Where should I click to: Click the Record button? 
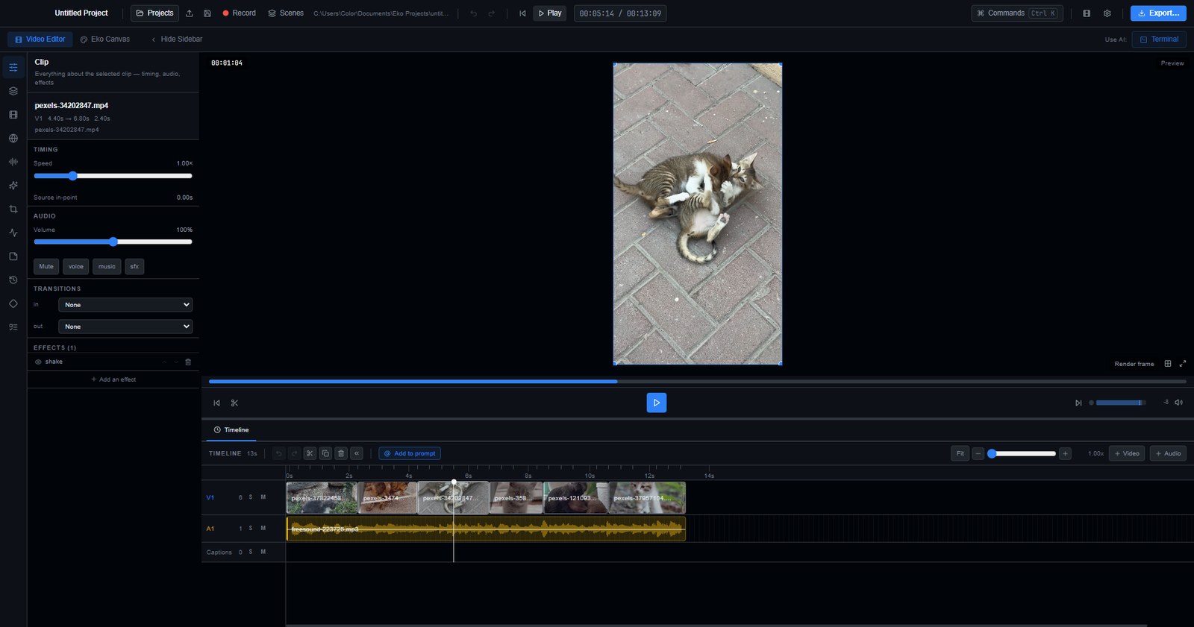coord(239,13)
